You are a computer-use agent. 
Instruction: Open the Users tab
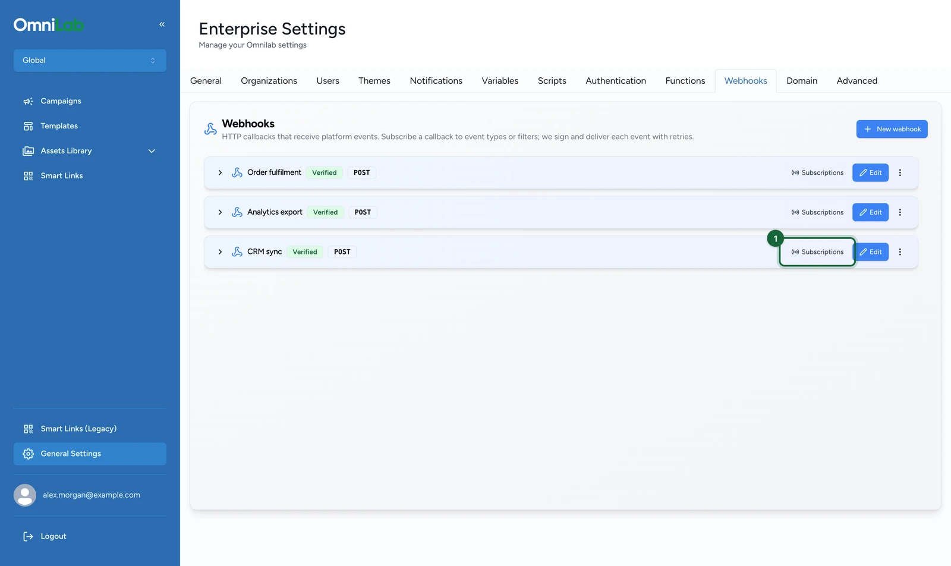pyautogui.click(x=328, y=81)
